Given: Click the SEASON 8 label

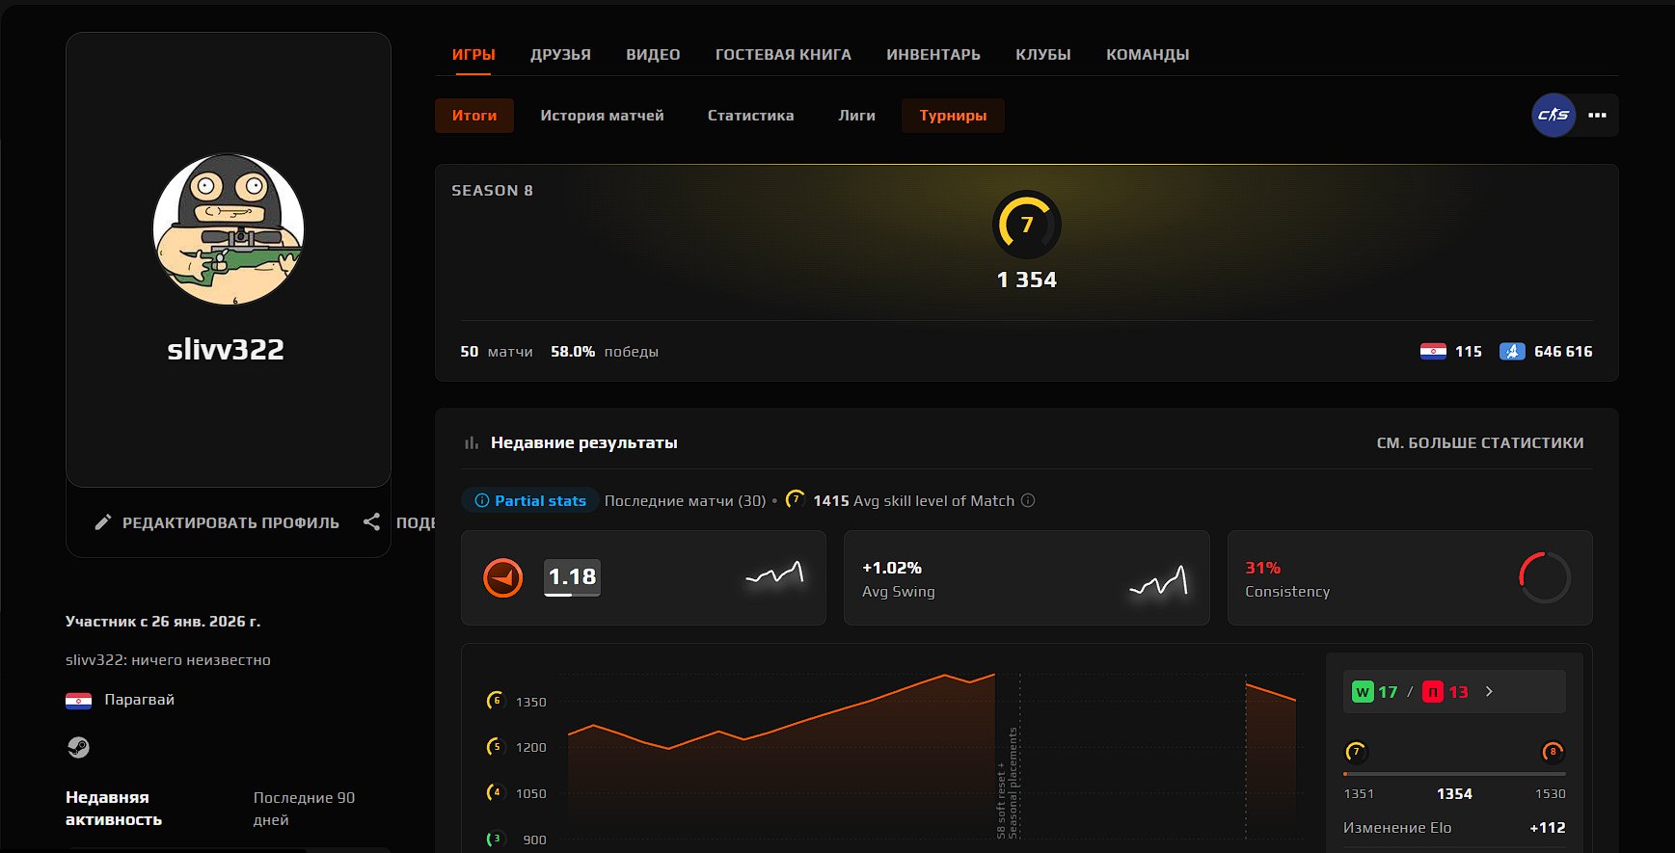Looking at the screenshot, I should (x=492, y=191).
